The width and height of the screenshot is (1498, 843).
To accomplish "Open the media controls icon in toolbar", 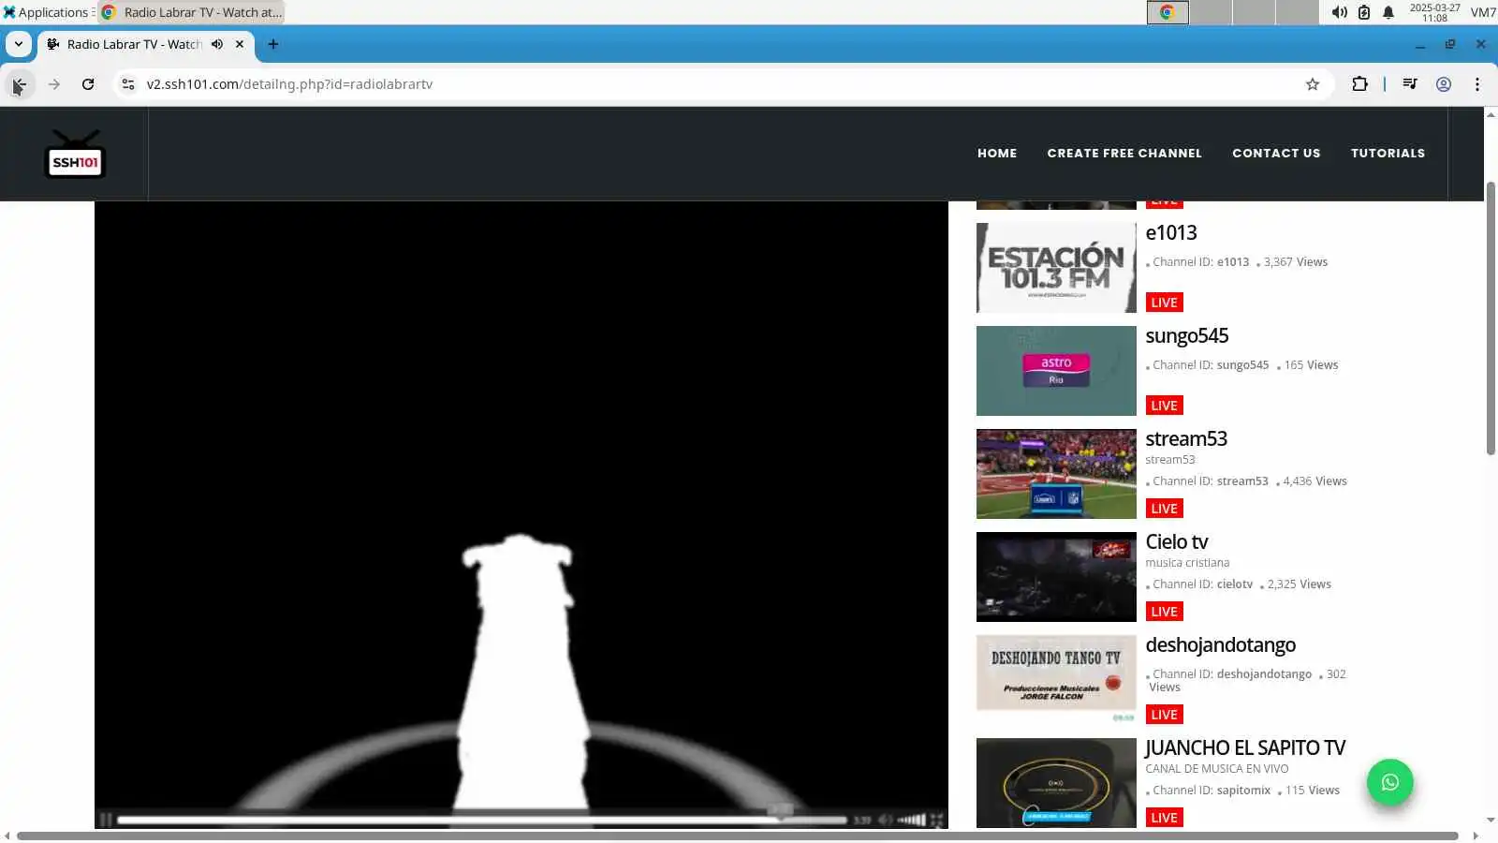I will tap(1410, 84).
